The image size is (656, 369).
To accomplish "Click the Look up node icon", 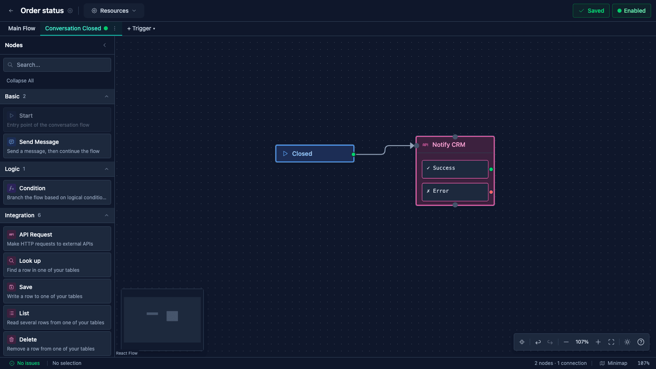I will click(11, 261).
